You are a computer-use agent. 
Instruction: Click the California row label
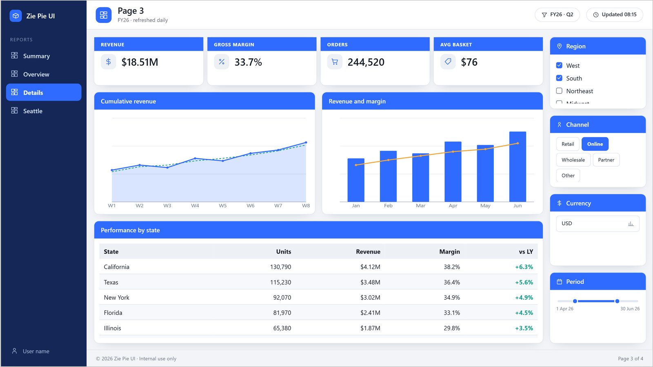[x=116, y=267]
